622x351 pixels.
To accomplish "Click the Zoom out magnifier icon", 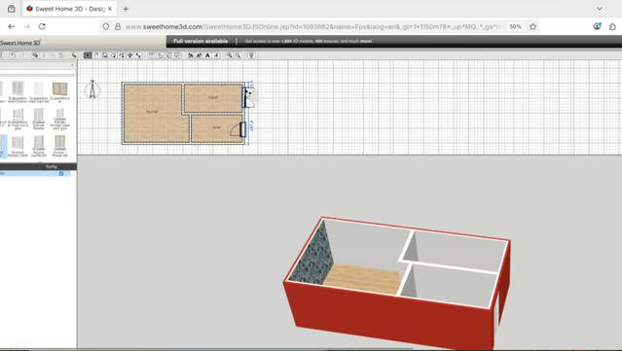I will (238, 55).
